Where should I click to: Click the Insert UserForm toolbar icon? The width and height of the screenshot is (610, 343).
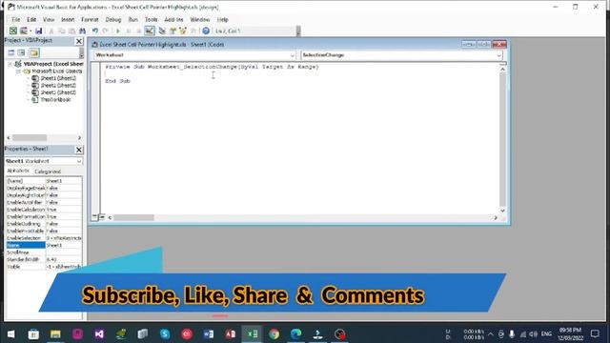point(24,30)
